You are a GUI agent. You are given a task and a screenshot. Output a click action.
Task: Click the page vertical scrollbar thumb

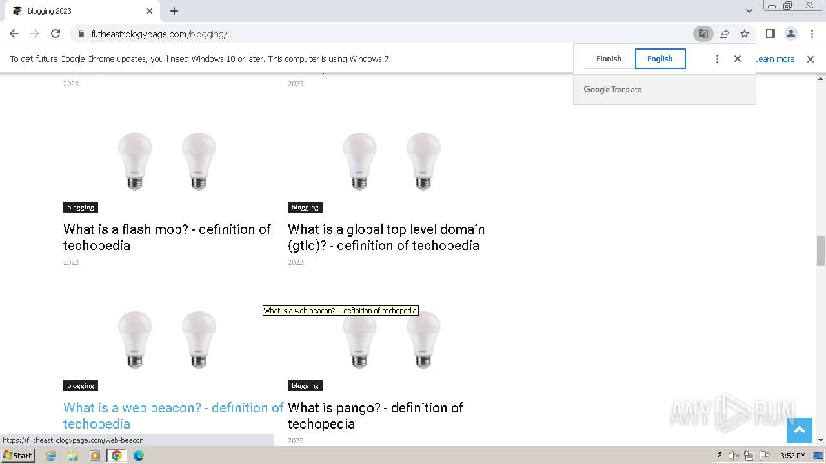click(821, 251)
